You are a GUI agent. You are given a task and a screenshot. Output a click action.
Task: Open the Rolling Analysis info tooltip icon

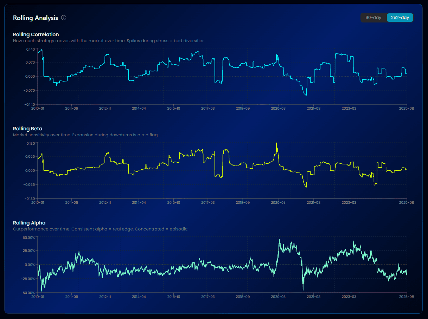click(64, 18)
